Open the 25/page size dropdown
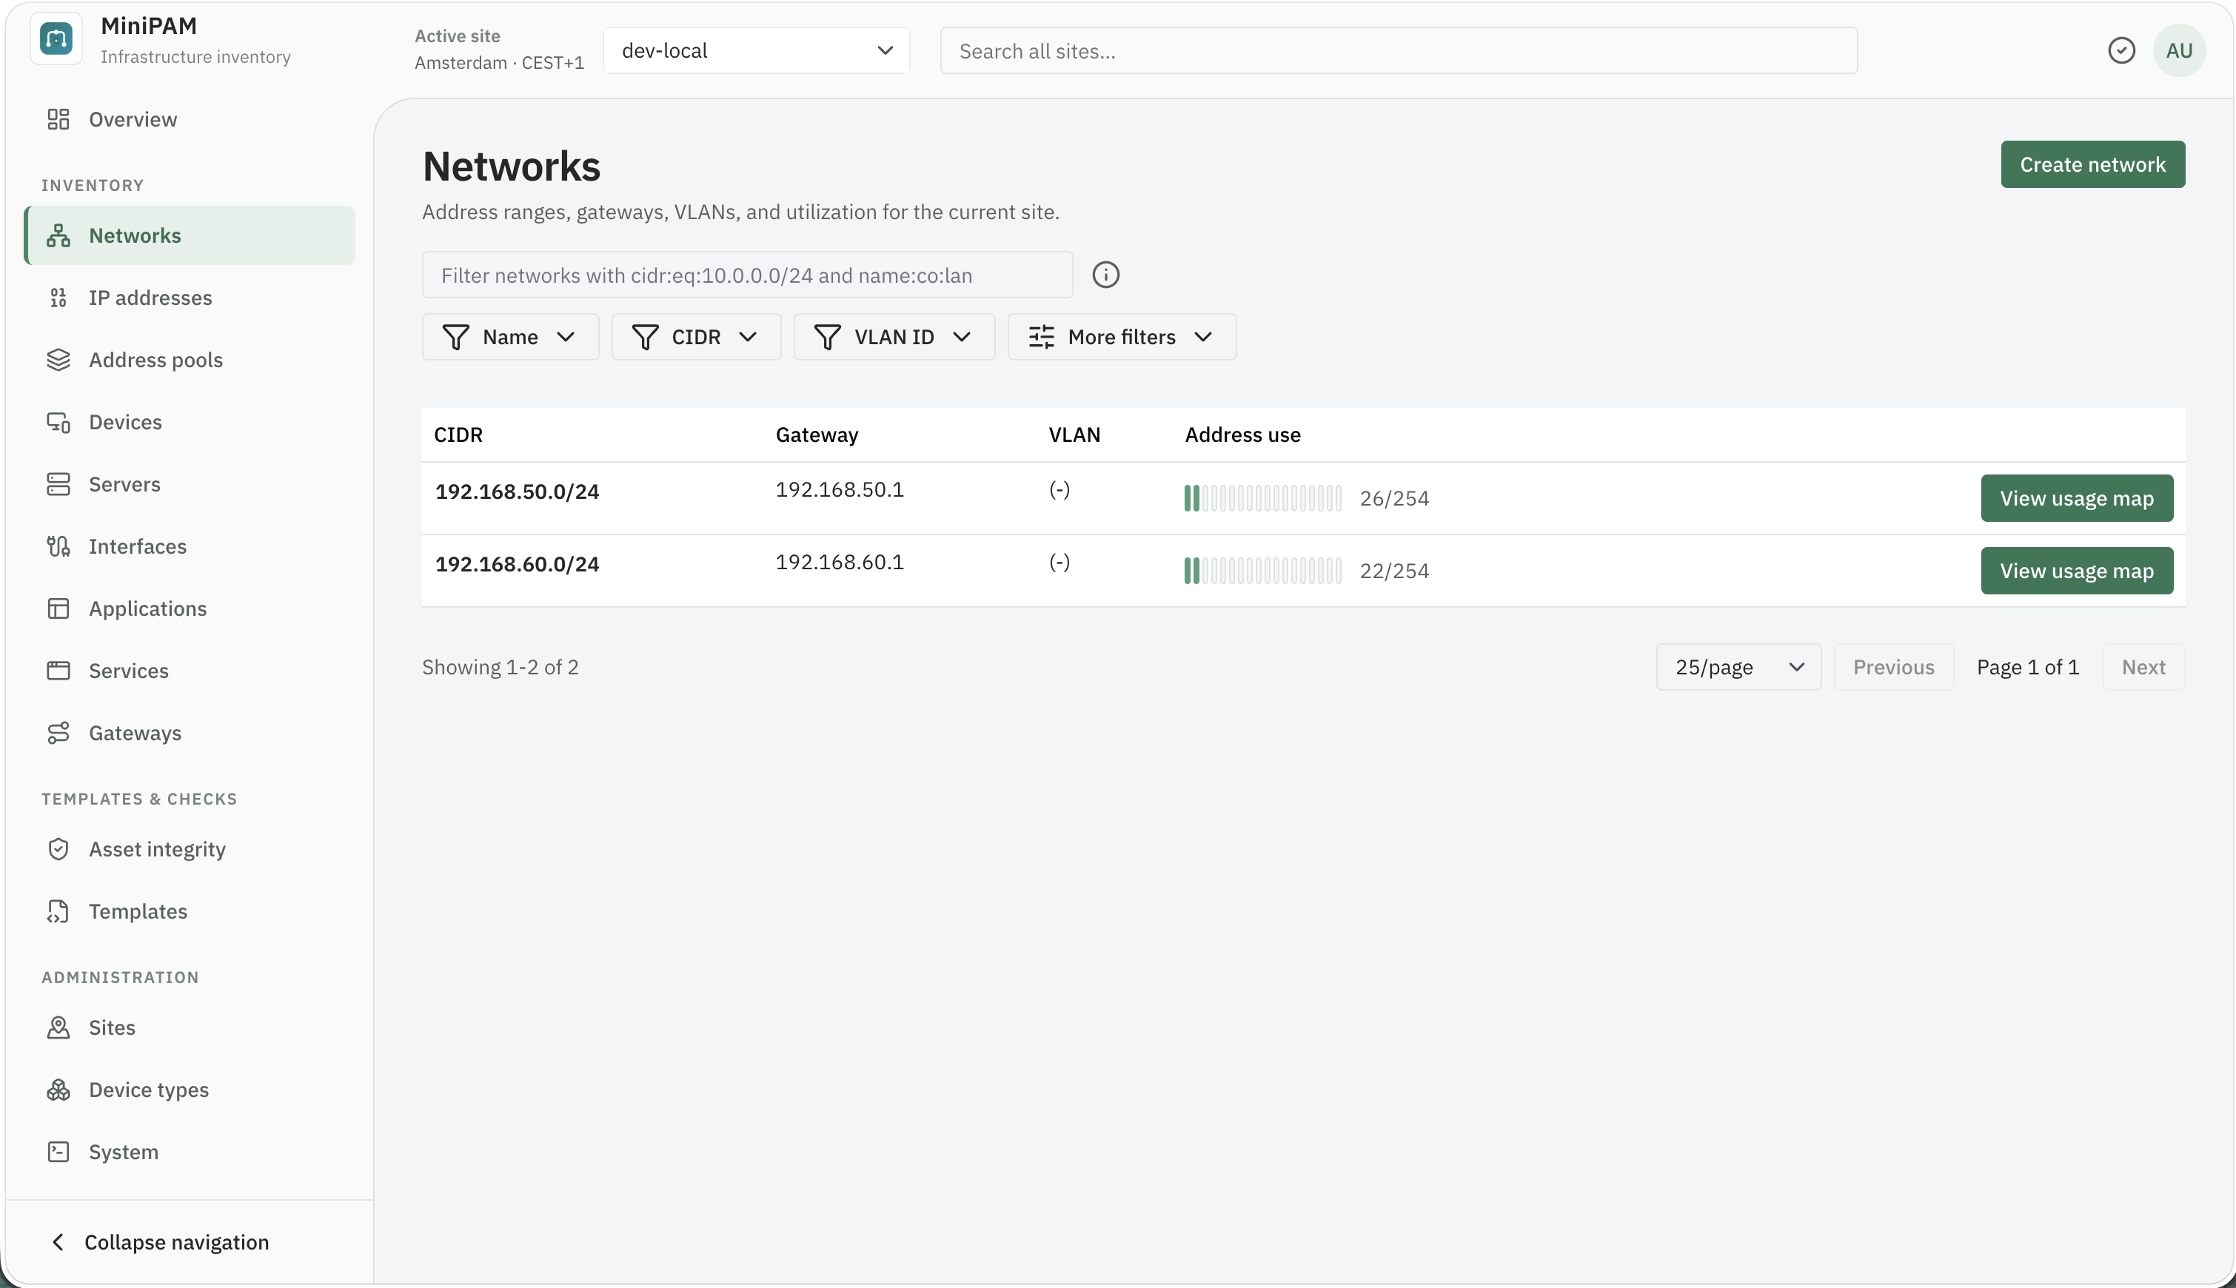2236x1288 pixels. click(x=1738, y=667)
